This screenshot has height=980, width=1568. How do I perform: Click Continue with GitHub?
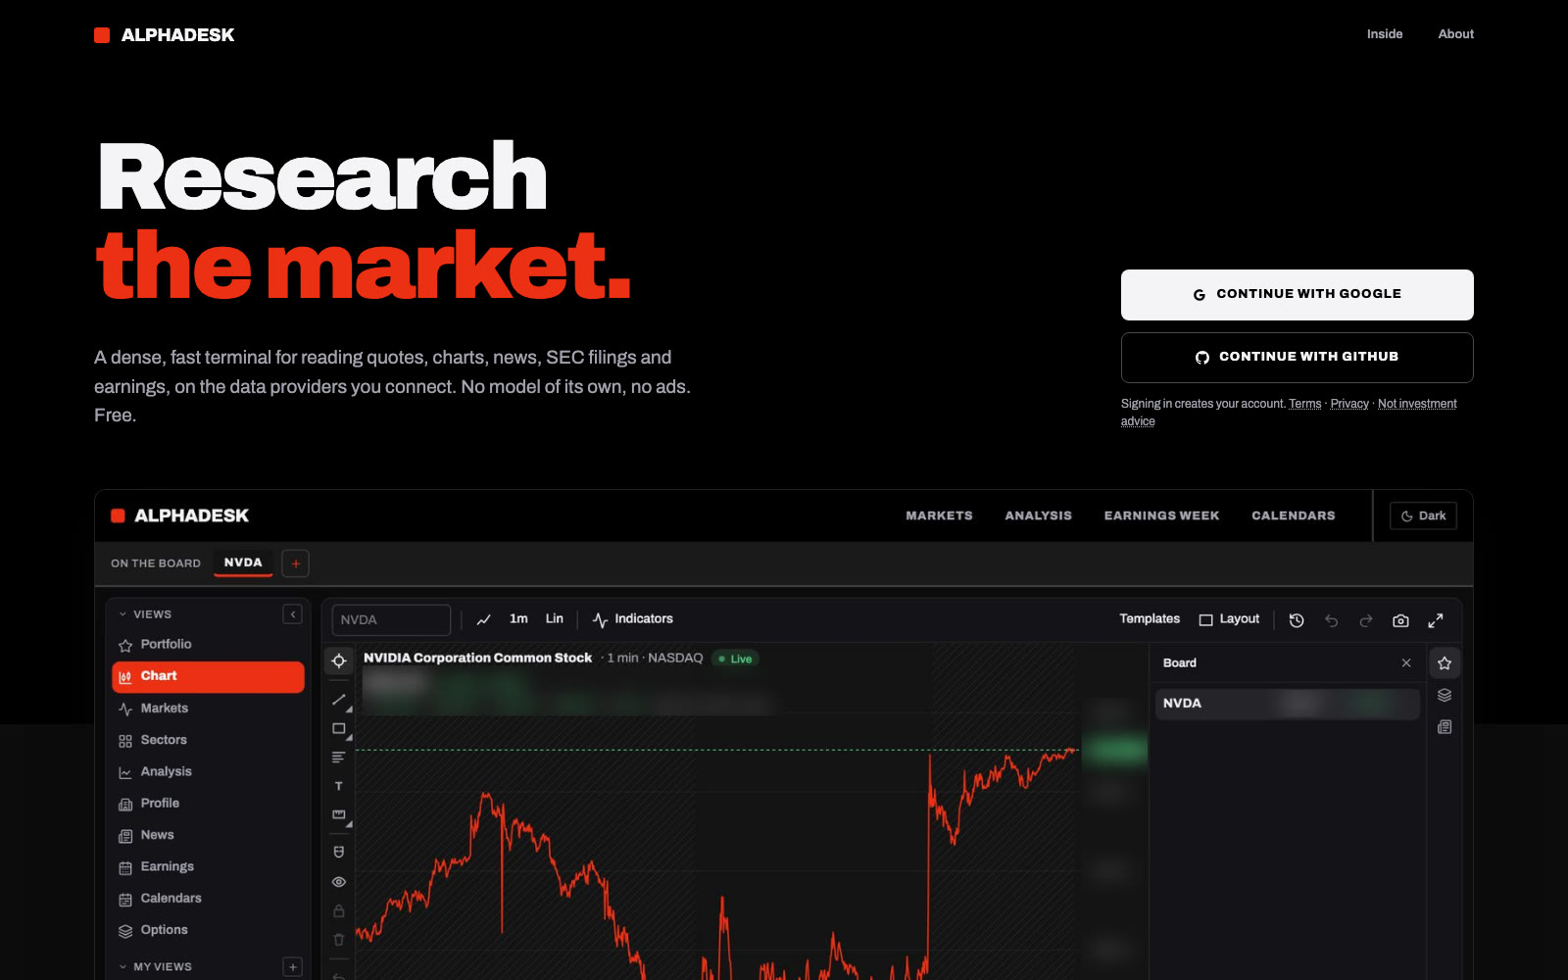(1298, 358)
